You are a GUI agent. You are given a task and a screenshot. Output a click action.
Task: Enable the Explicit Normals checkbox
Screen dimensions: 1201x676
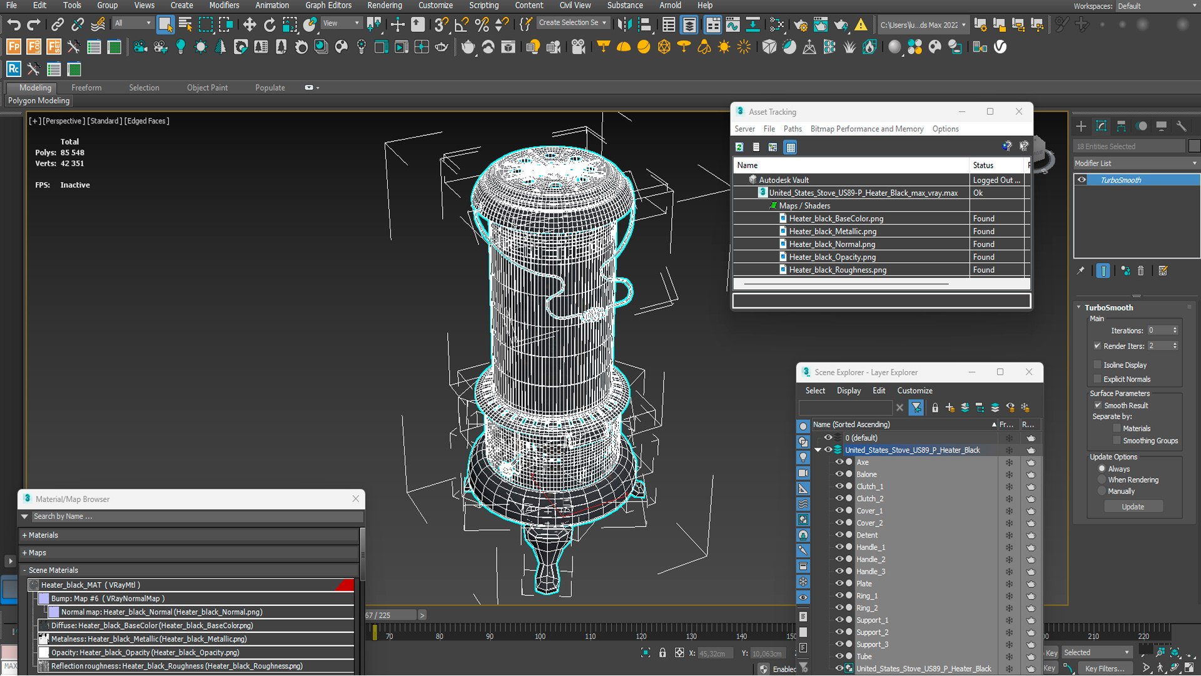[1097, 379]
